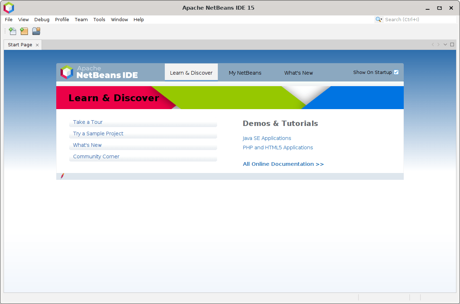The image size is (460, 304).
Task: Close the NetBeans IDE window
Action: coord(451,8)
